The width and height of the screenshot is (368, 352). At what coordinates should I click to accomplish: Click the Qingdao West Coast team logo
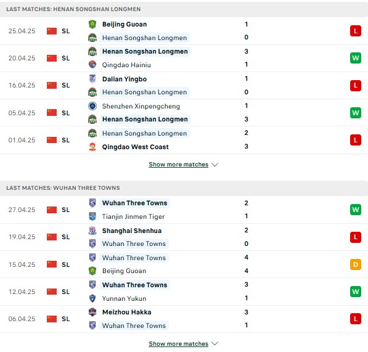(92, 147)
